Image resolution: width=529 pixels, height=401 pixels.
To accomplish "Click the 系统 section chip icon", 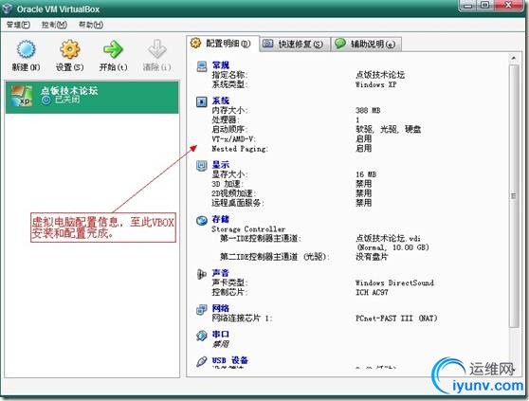I will click(202, 101).
